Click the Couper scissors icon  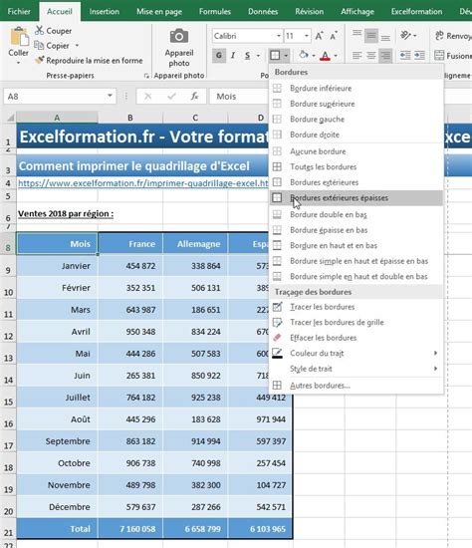tap(39, 31)
